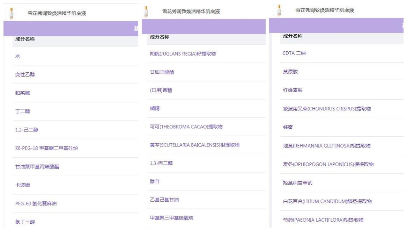Click the 成分名称 header above 胡桃 extract
The width and height of the screenshot is (407, 231).
(160, 37)
